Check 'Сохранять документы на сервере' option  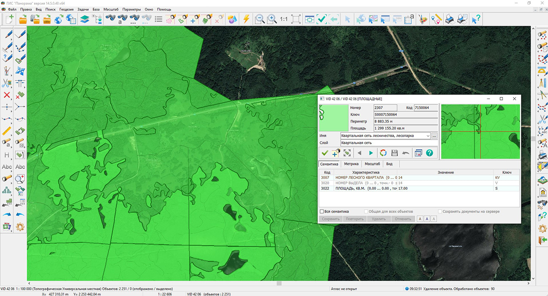pos(440,212)
